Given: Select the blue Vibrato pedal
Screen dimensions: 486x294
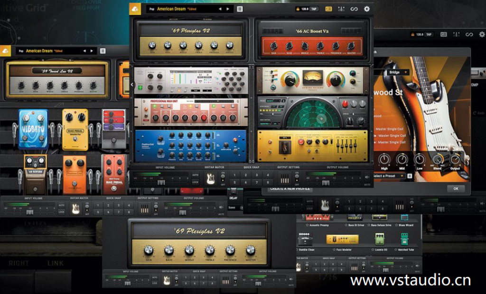Looking at the screenshot, I should point(33,129).
